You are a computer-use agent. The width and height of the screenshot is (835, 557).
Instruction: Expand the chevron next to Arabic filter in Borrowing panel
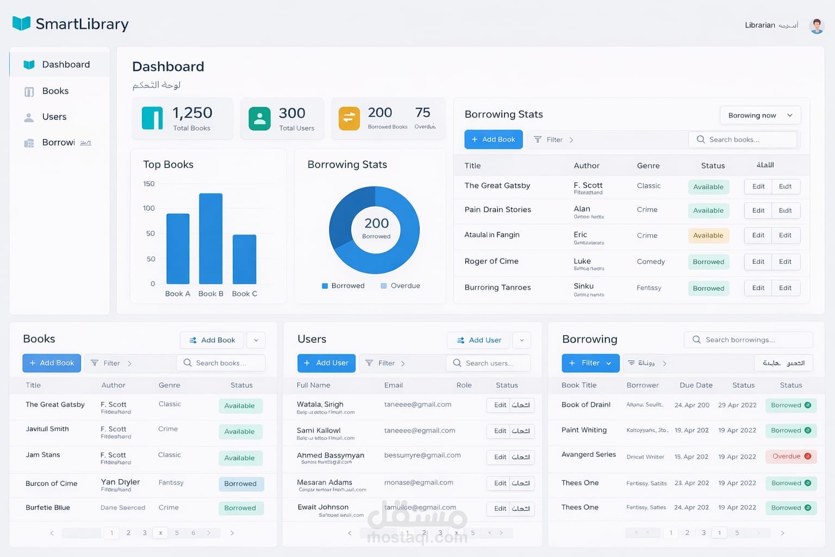click(664, 363)
